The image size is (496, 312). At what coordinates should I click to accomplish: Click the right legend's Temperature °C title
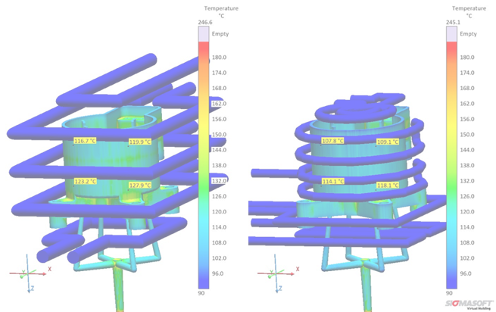469,11
